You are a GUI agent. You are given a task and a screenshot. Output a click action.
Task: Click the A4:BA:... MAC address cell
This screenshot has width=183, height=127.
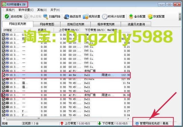75,75
